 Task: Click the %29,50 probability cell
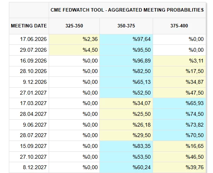(126, 136)
